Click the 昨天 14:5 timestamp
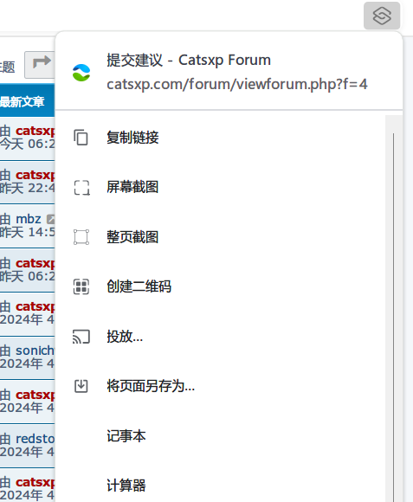Viewport: 413px width, 502px height. [27, 233]
